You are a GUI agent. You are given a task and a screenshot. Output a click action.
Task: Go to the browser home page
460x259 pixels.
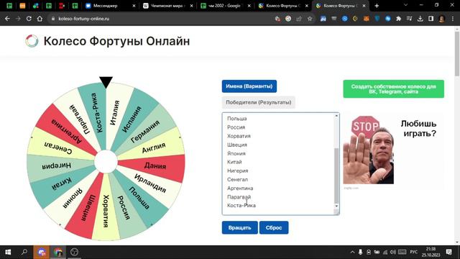pos(40,19)
